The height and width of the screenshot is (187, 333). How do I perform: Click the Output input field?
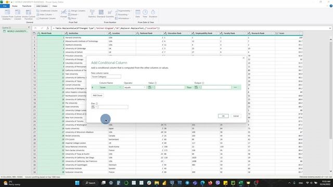pos(216,87)
